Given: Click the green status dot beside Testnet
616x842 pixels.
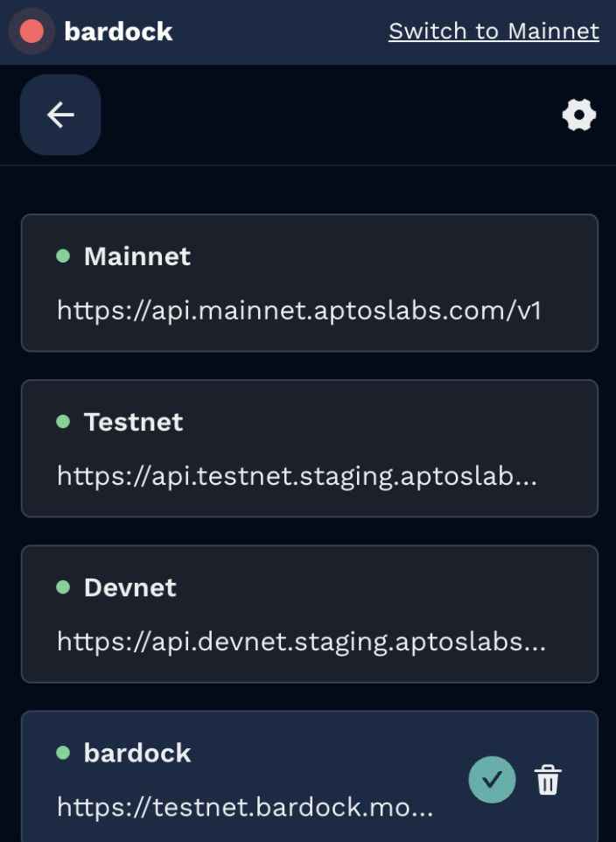Looking at the screenshot, I should 63,422.
